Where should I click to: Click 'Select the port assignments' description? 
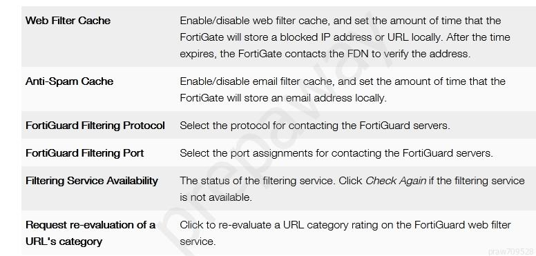click(336, 153)
